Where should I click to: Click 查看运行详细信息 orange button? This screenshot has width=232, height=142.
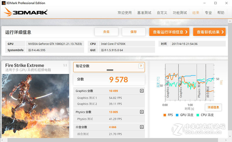(x=169, y=32)
